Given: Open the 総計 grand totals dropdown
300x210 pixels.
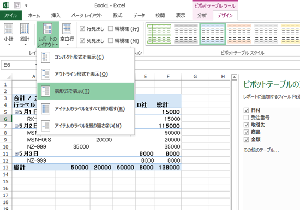Looking at the screenshot, I should (25, 35).
